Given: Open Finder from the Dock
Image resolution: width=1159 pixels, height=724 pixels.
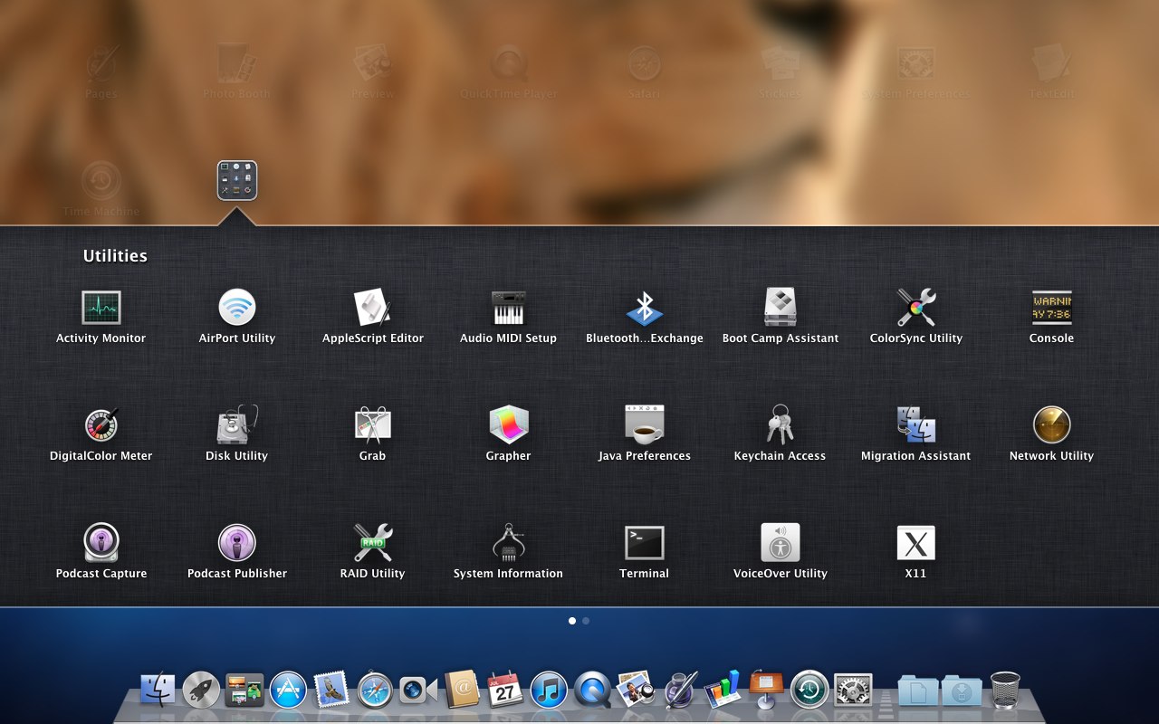Looking at the screenshot, I should 158,691.
